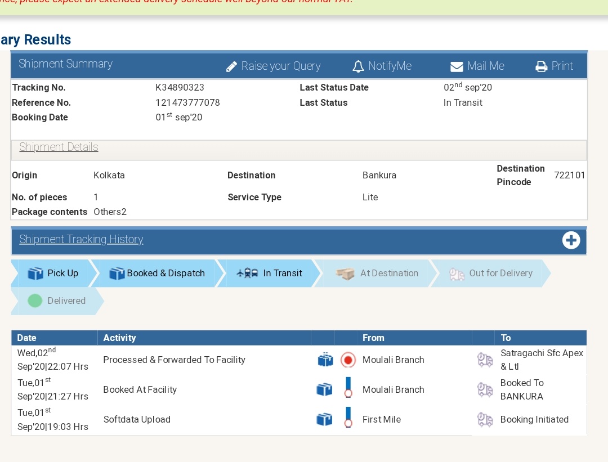Click the pencil icon beside Raise your Query
This screenshot has width=608, height=462.
coord(231,66)
